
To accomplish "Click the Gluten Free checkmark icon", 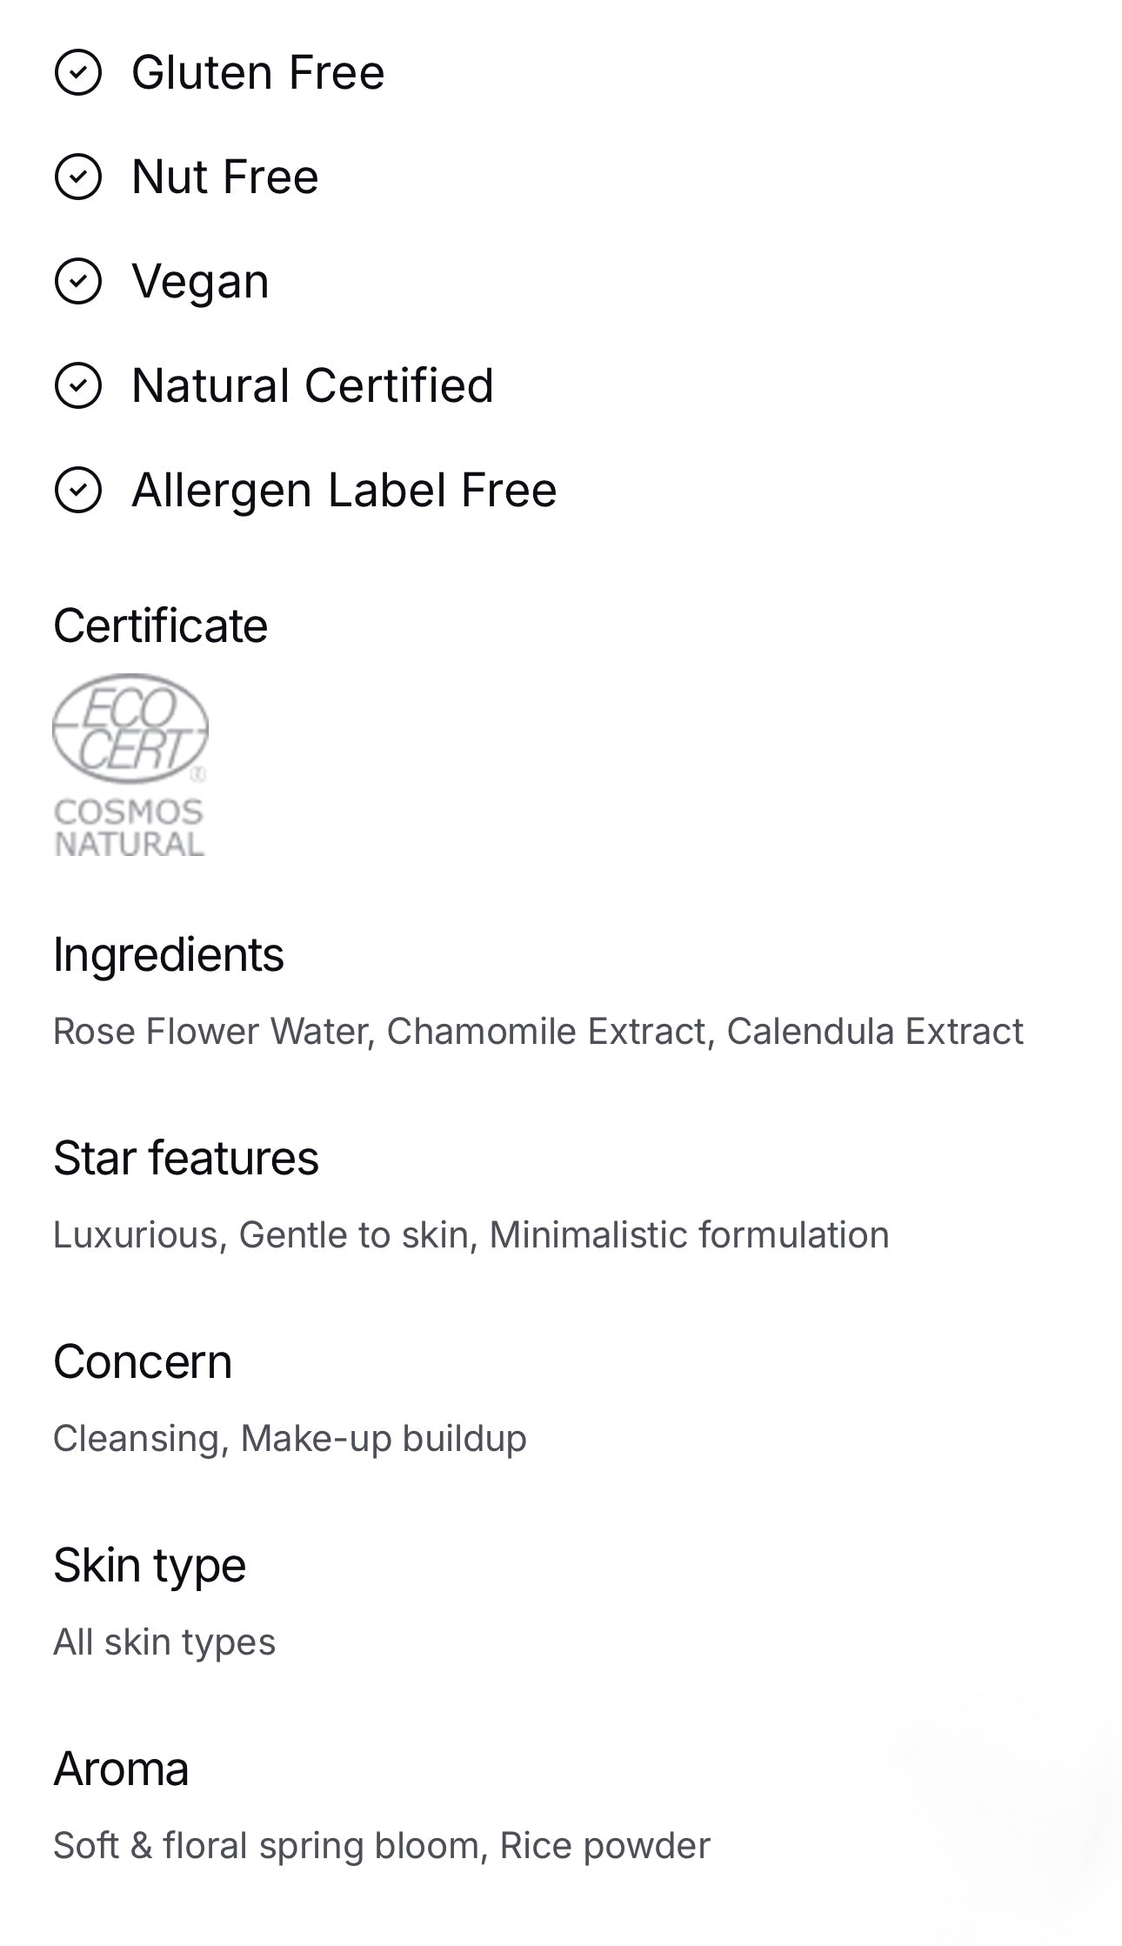I will coord(78,72).
